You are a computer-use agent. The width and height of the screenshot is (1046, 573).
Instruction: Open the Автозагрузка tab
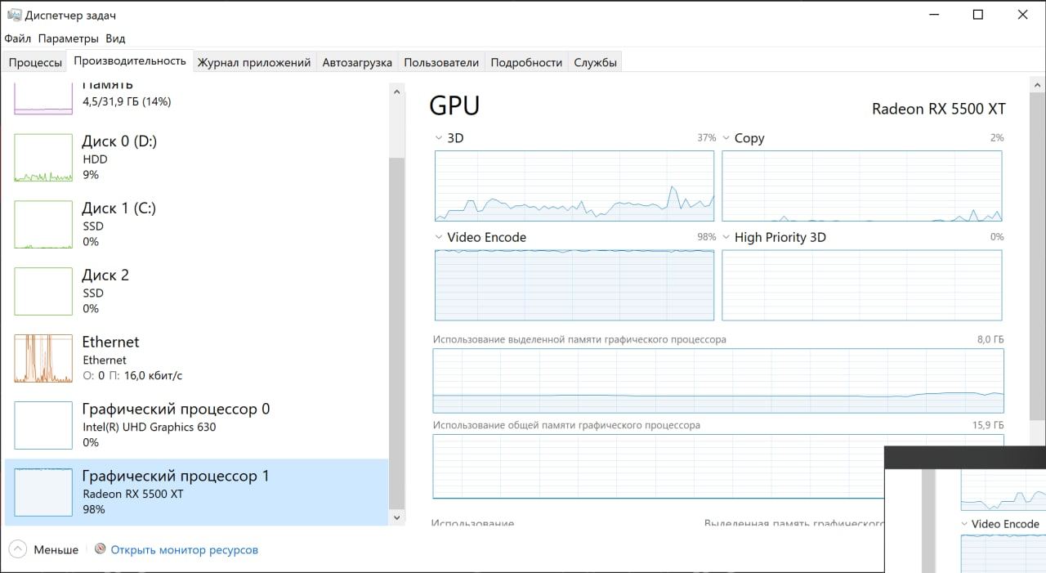[x=357, y=62]
